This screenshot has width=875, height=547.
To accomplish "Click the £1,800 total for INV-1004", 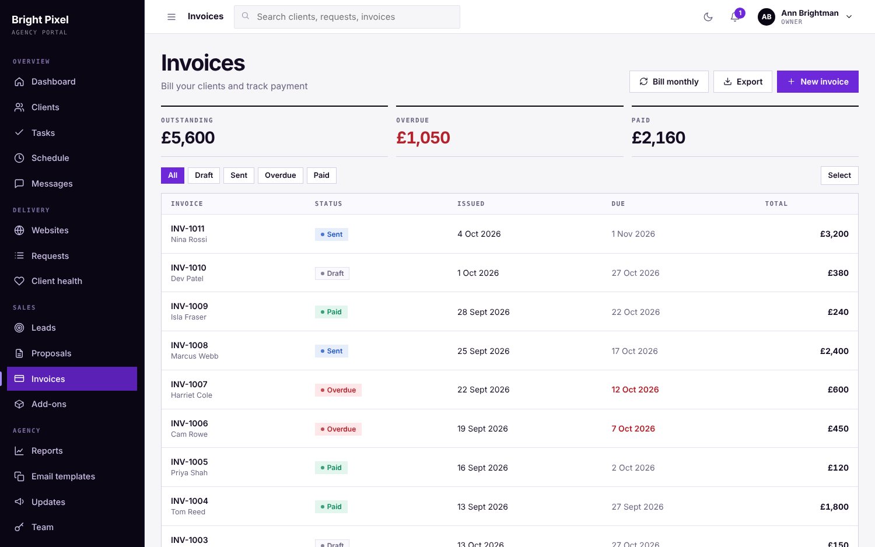I will [x=834, y=507].
